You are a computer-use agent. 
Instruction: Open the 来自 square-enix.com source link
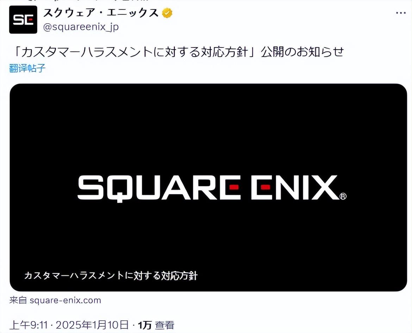pyautogui.click(x=55, y=300)
